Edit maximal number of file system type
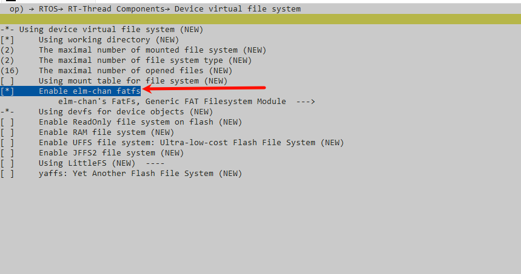Viewport: 521px width, 274px height. coord(7,60)
